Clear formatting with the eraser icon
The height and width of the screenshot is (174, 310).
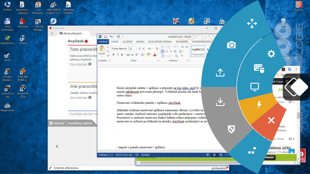(x=157, y=49)
